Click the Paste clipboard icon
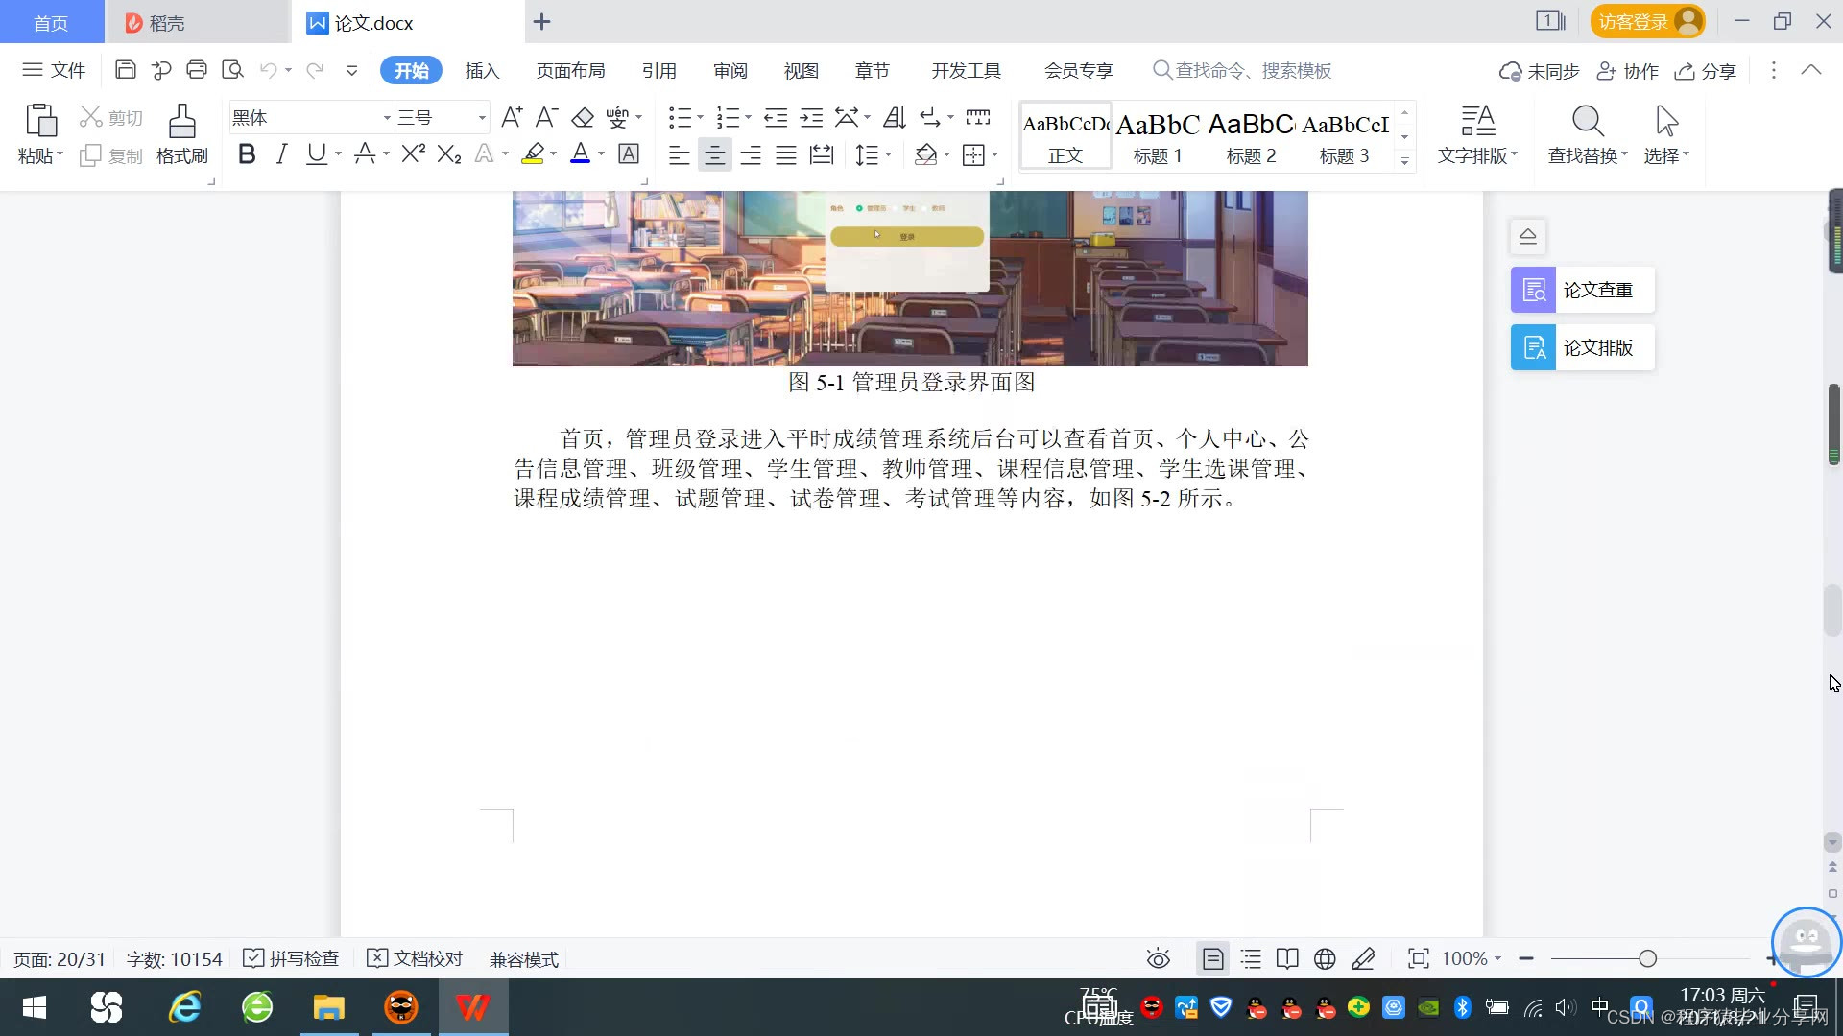This screenshot has width=1843, height=1036. click(40, 122)
